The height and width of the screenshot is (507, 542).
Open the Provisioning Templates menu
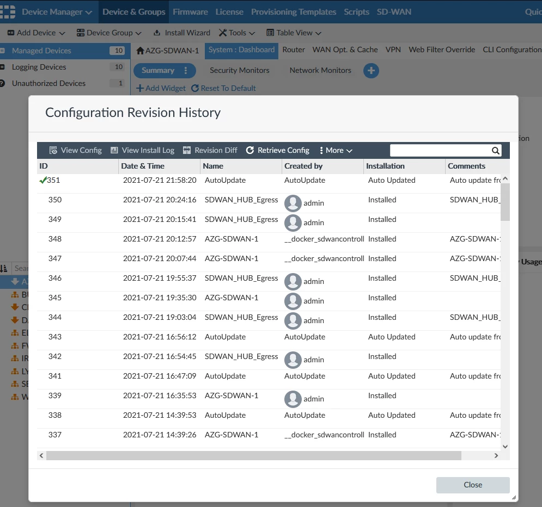[x=294, y=12]
